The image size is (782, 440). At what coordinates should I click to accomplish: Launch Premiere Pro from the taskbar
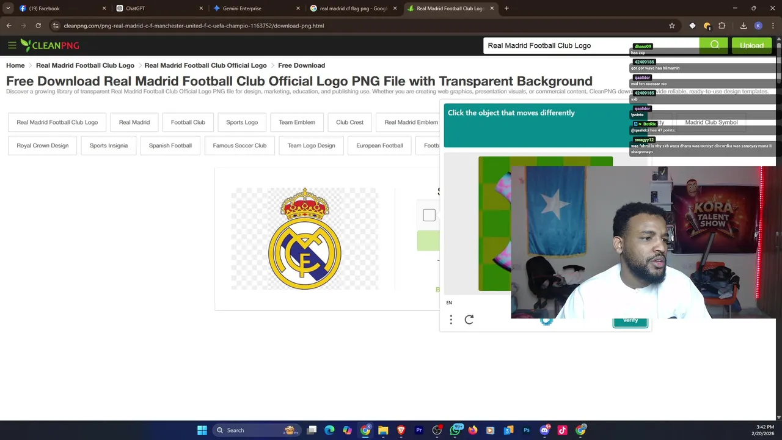click(419, 430)
